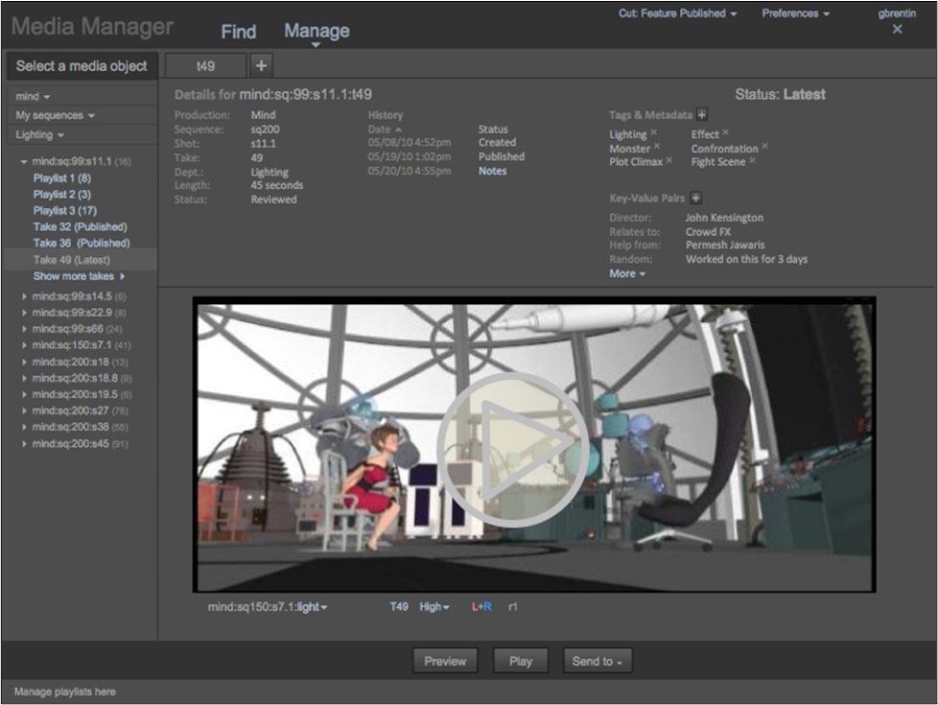Remove the Effect tag

tap(725, 133)
